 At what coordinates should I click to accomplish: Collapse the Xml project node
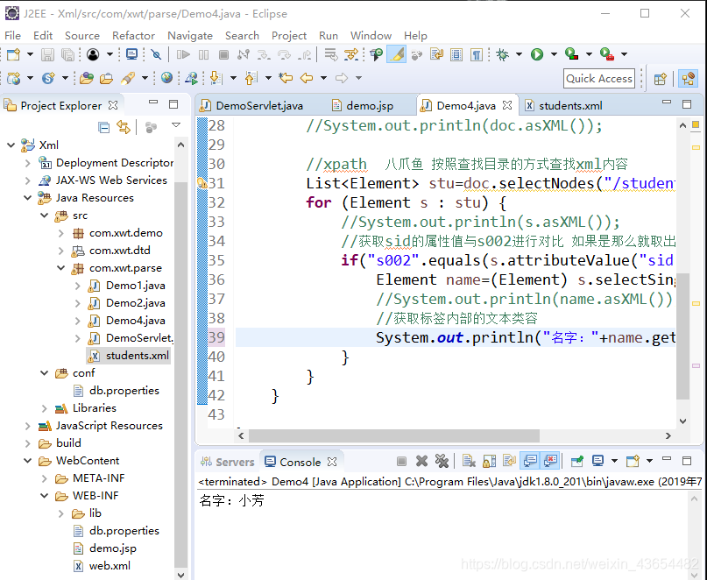[x=11, y=145]
